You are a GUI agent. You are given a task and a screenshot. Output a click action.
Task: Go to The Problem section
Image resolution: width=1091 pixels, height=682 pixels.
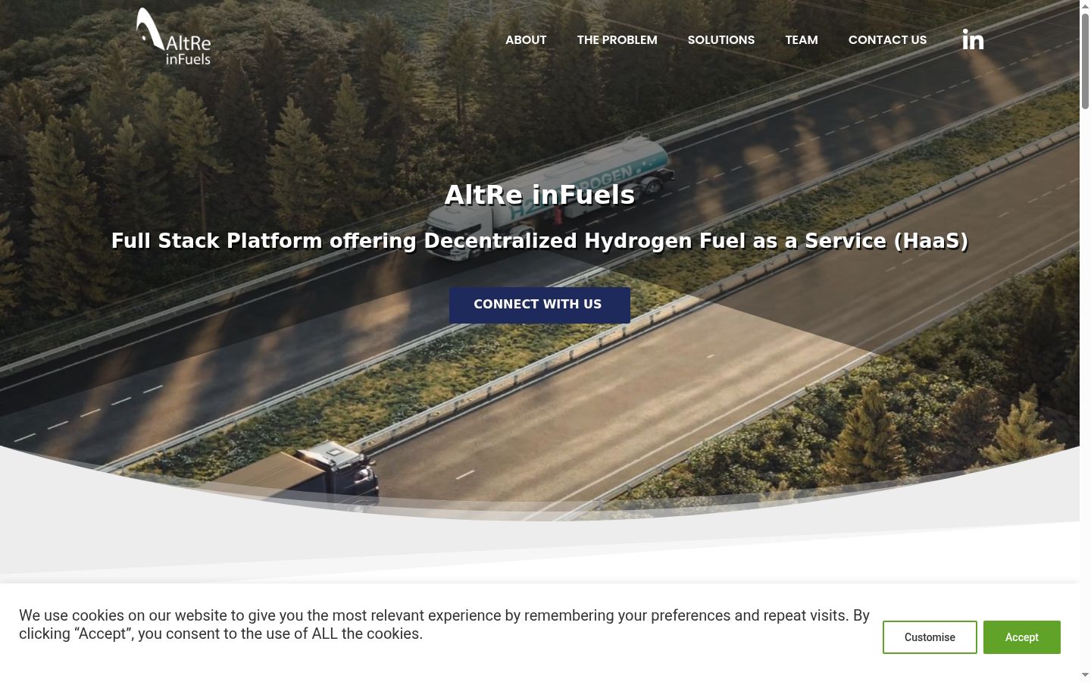coord(617,40)
